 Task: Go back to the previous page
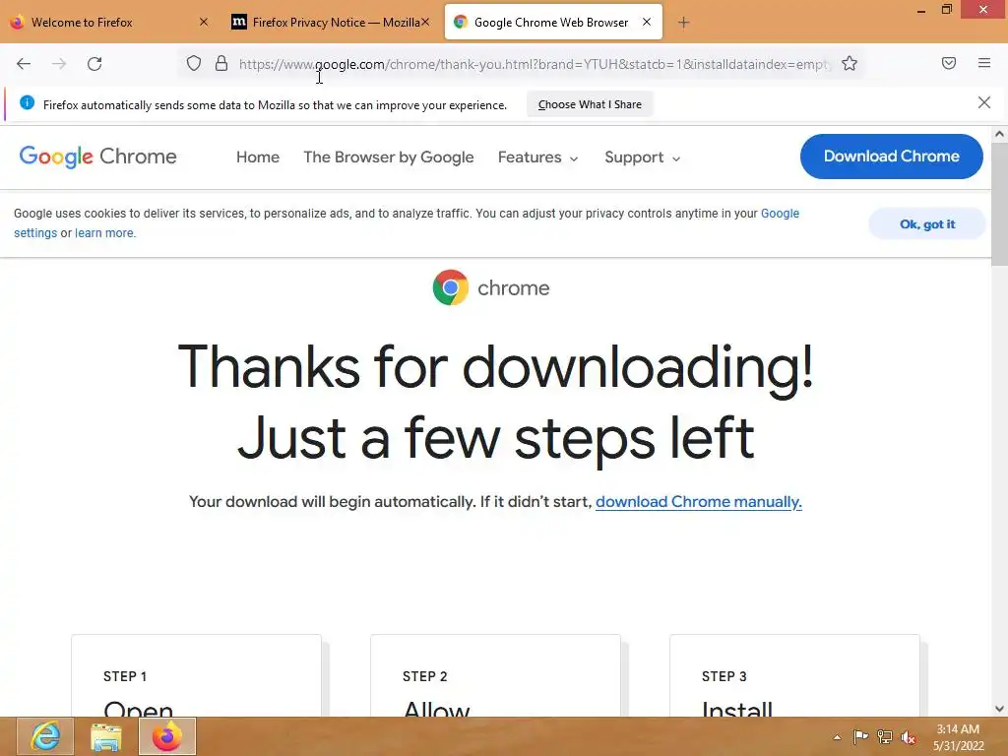point(24,64)
